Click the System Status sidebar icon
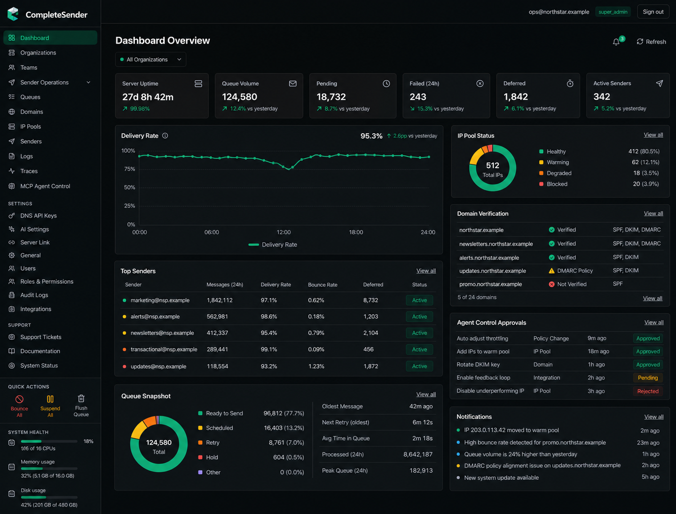This screenshot has width=676, height=514. click(x=12, y=366)
